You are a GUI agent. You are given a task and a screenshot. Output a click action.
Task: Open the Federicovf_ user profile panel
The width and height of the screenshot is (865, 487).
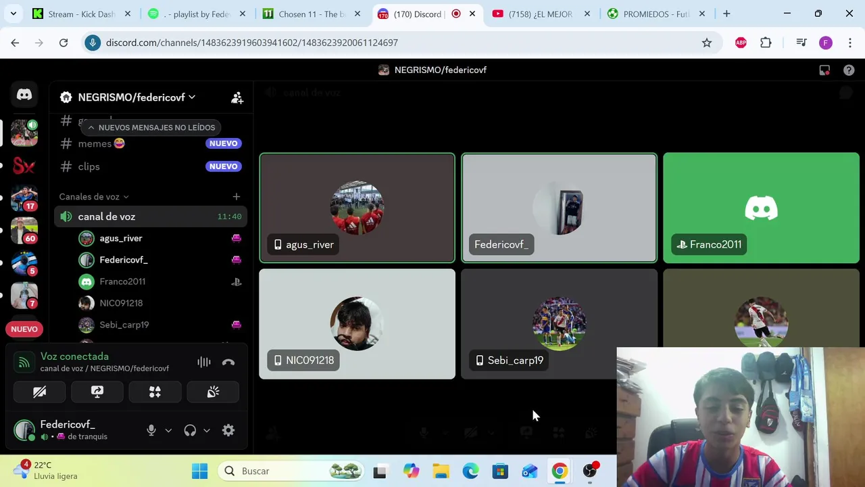74,430
